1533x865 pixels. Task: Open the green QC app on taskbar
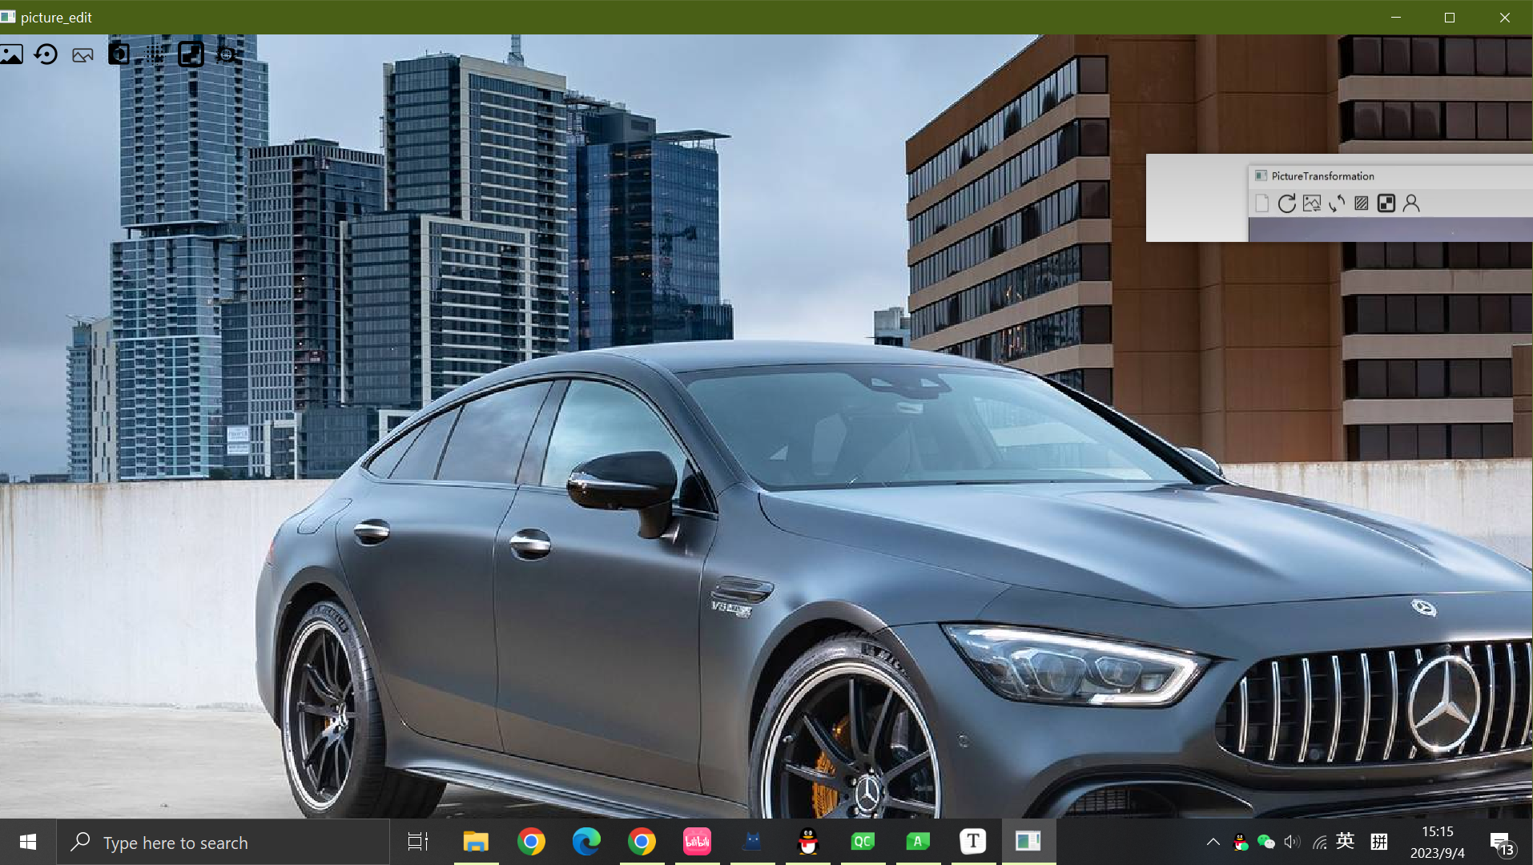point(863,842)
